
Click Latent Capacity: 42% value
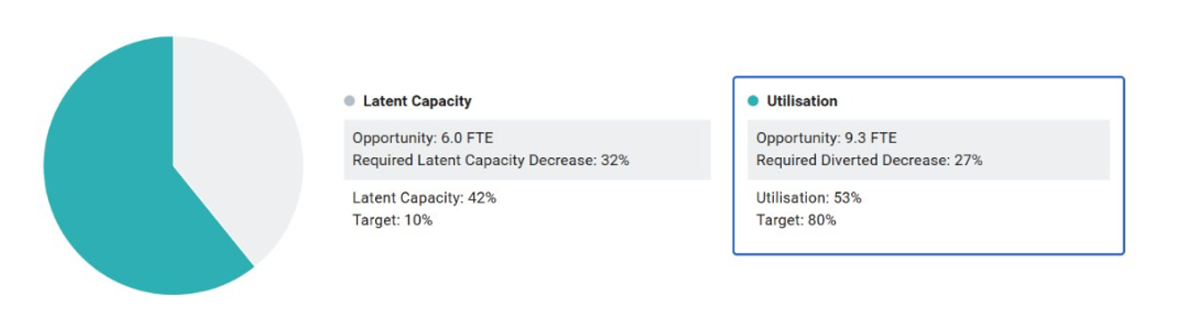424,197
